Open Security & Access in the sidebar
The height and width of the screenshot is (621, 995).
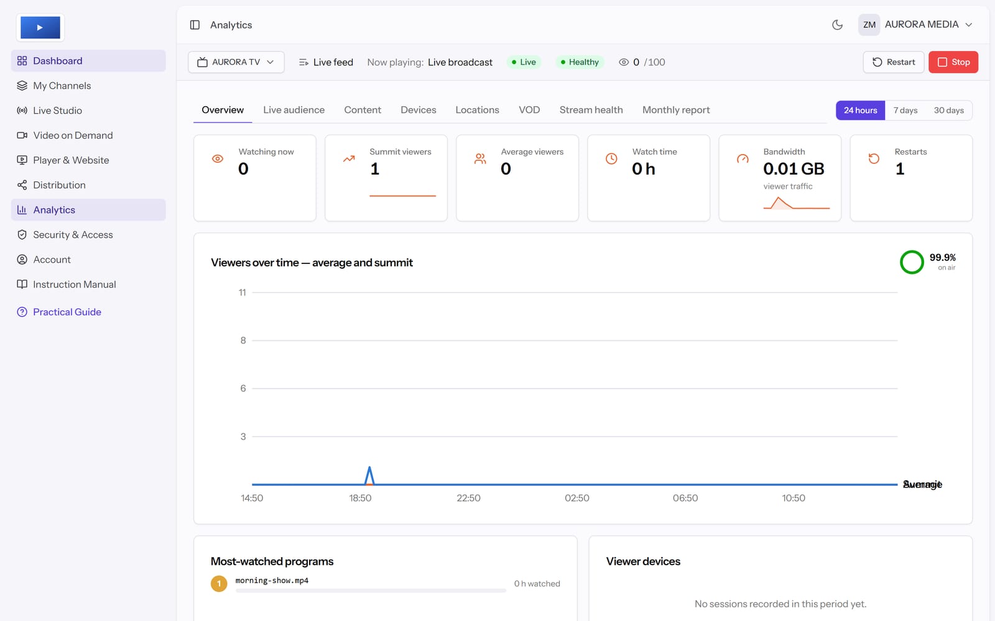(x=88, y=235)
